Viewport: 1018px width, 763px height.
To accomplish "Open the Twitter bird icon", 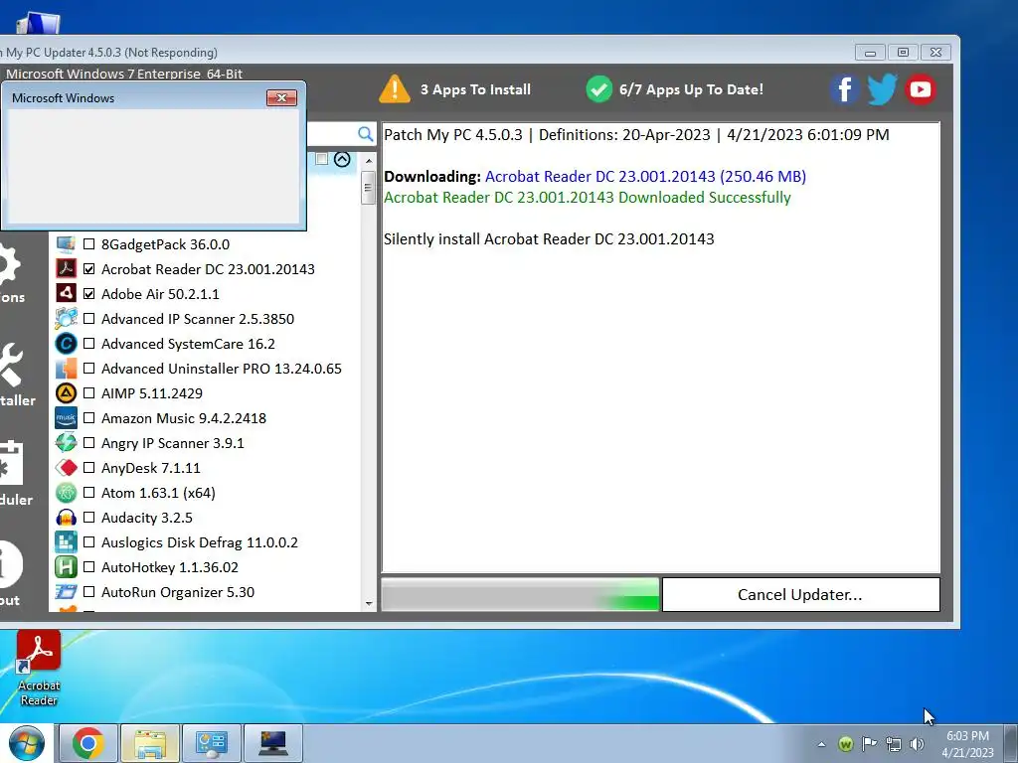I will [x=883, y=89].
